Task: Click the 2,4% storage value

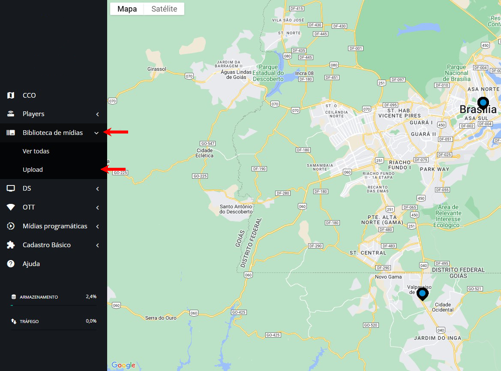Action: [91, 296]
